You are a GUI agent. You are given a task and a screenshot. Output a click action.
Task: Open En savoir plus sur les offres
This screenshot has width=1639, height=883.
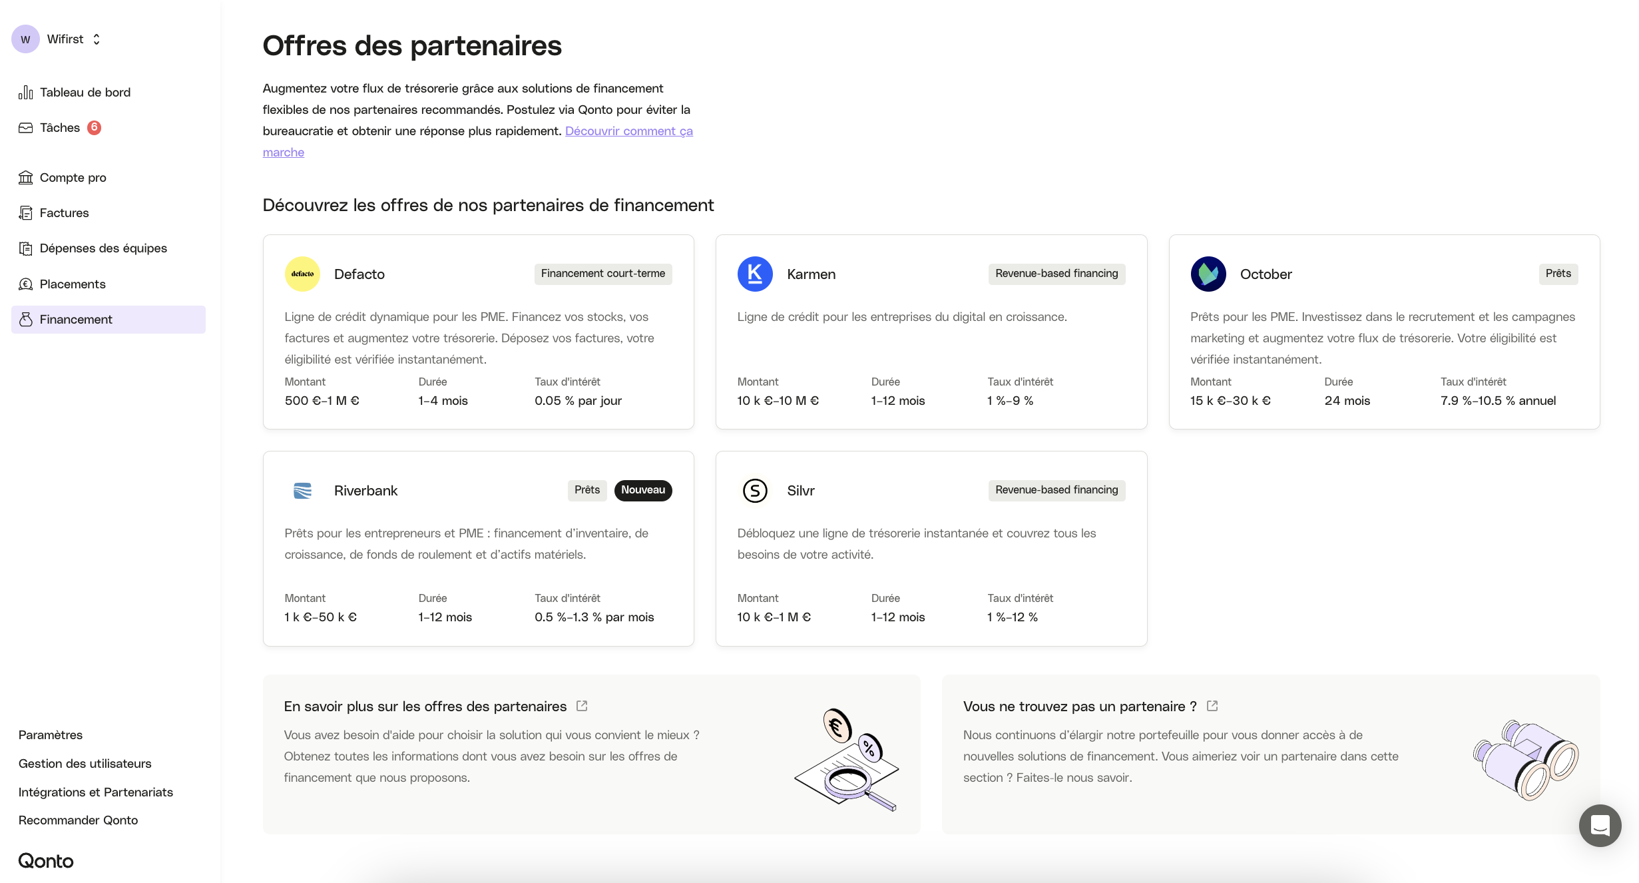pyautogui.click(x=425, y=707)
